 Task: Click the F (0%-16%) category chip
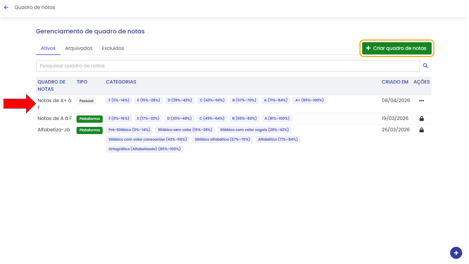pyautogui.click(x=119, y=118)
